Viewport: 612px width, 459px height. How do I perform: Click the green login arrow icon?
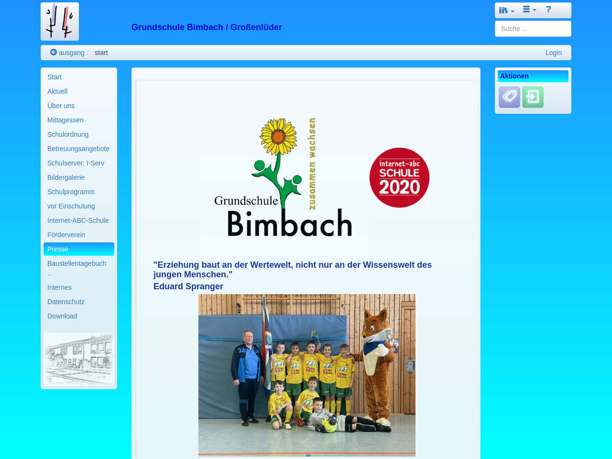pos(533,97)
